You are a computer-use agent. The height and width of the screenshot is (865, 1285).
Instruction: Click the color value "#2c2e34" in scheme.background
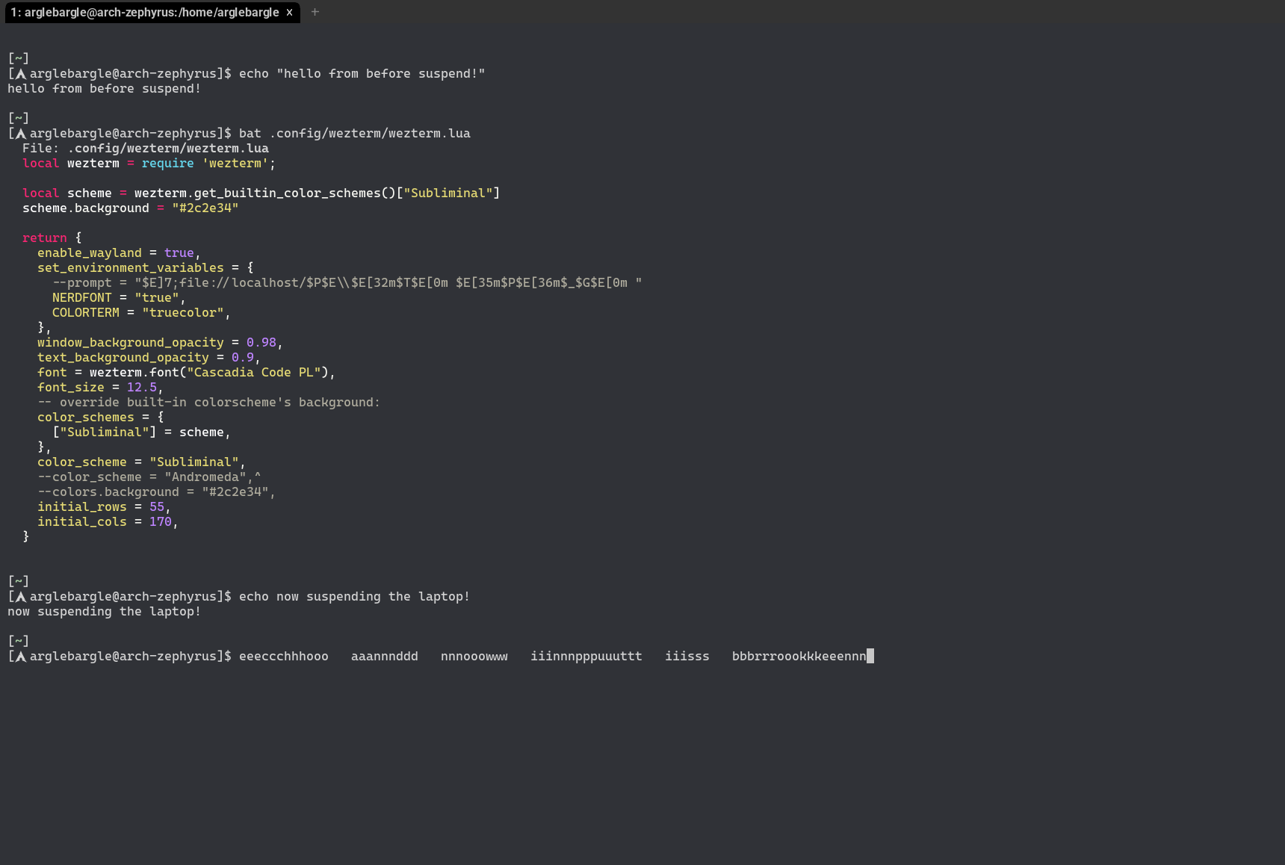(x=205, y=208)
